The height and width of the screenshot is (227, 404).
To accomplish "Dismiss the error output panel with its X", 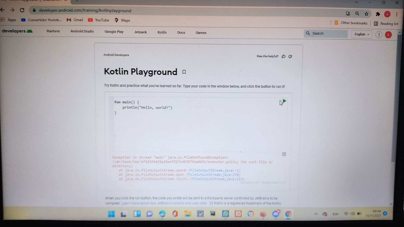I will [x=284, y=154].
